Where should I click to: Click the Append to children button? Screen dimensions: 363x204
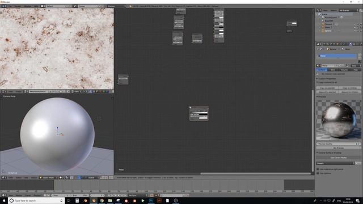(350, 92)
